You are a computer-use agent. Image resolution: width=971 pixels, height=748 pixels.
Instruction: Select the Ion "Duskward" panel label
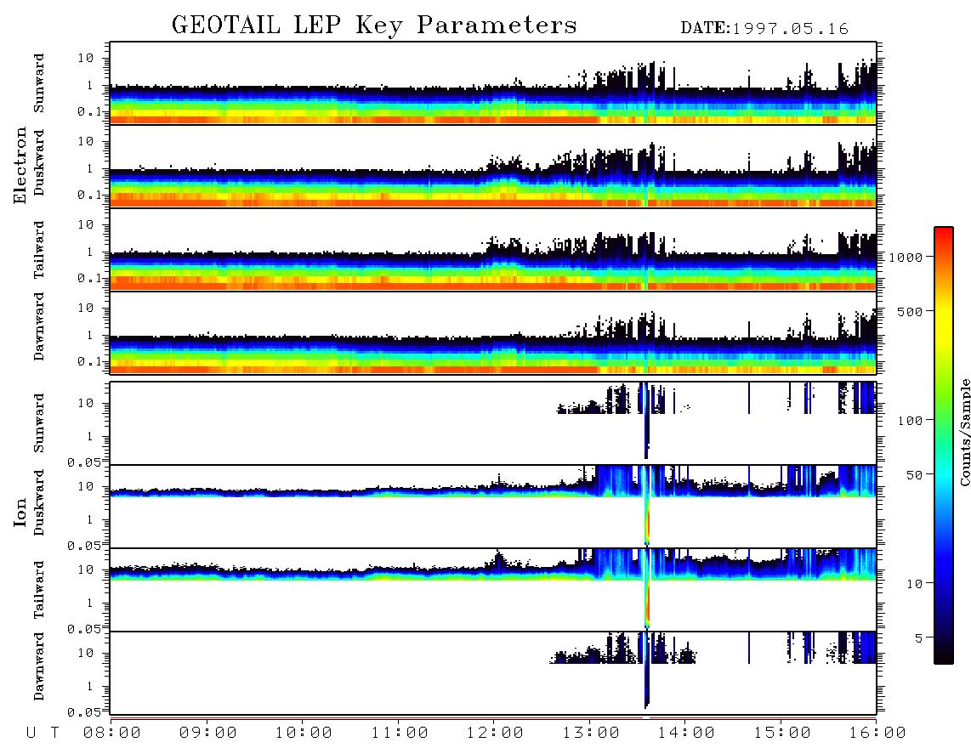(39, 502)
